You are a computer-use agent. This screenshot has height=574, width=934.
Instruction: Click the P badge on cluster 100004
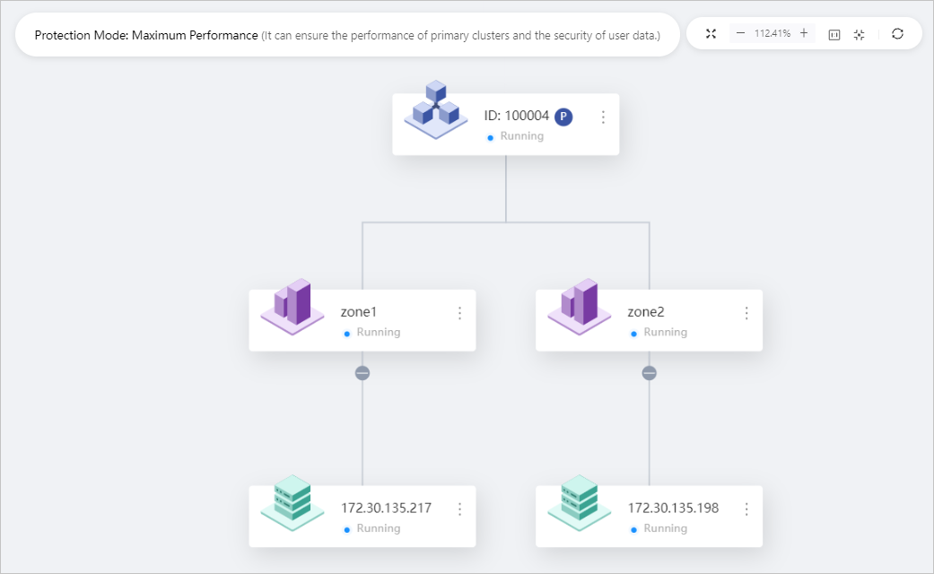click(563, 116)
